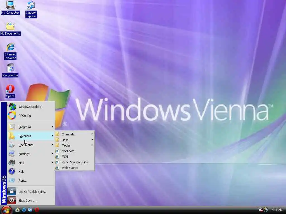This screenshot has height=214, width=286.
Task: Click the Documents menu icon
Action: (12, 145)
